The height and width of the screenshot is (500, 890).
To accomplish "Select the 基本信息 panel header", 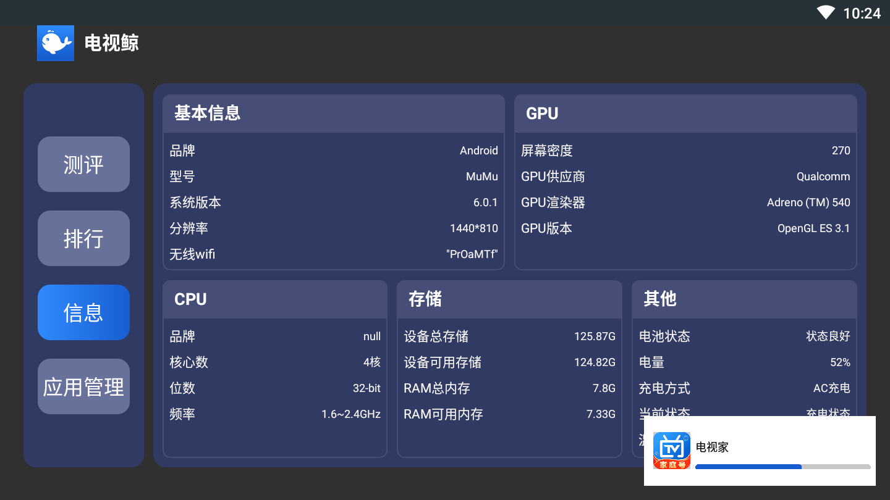I will point(334,114).
